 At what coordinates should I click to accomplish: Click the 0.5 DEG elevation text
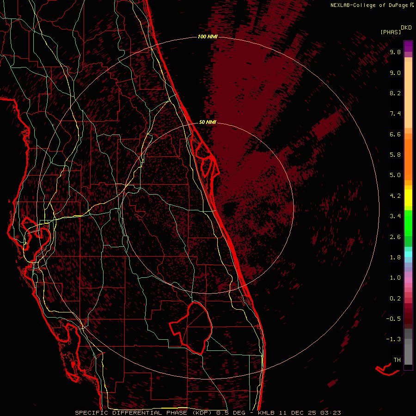pos(231,413)
